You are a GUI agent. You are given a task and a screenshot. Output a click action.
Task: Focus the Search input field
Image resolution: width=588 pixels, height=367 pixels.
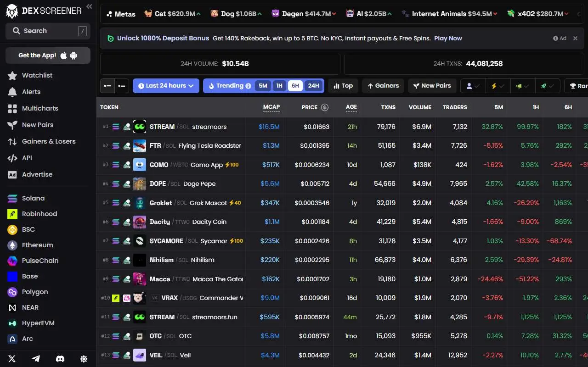pos(48,31)
